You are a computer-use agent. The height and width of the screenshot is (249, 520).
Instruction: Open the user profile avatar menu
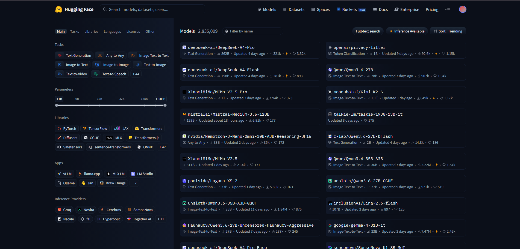[463, 9]
